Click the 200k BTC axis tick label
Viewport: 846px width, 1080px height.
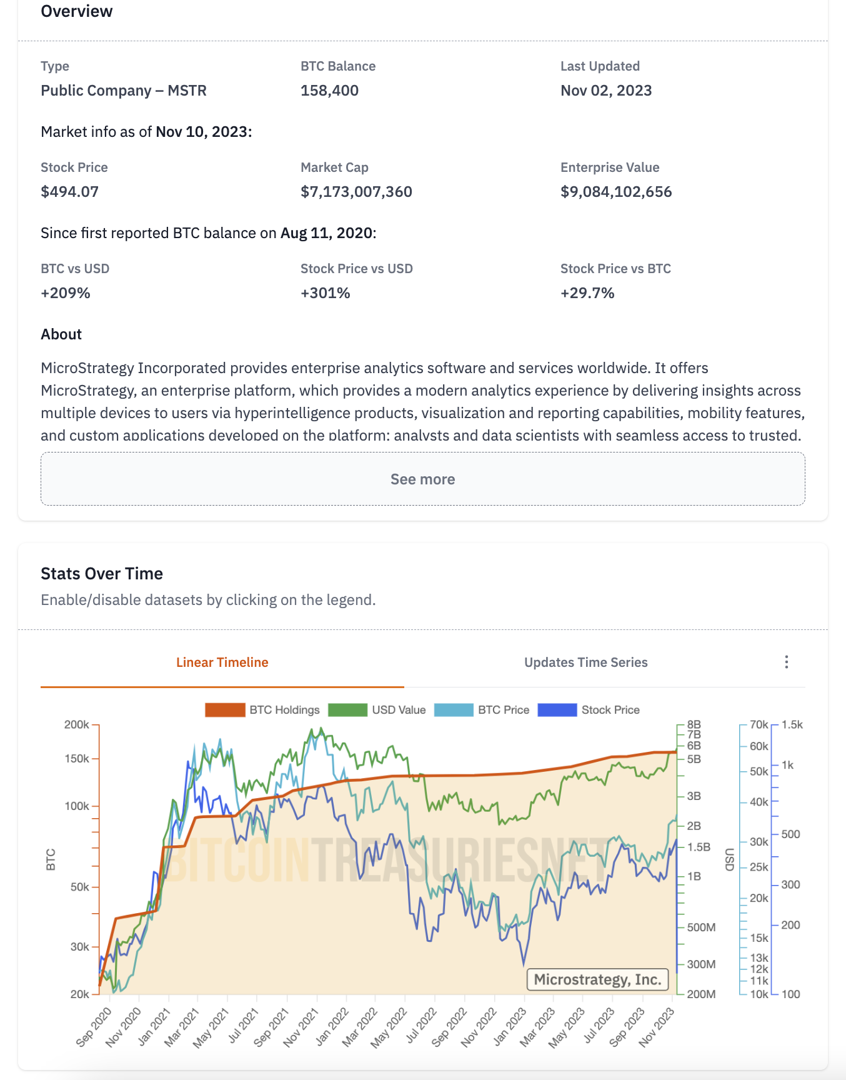[x=77, y=725]
